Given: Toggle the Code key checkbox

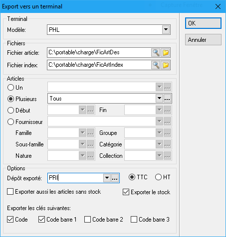Looking at the screenshot, I should coord(10,220).
